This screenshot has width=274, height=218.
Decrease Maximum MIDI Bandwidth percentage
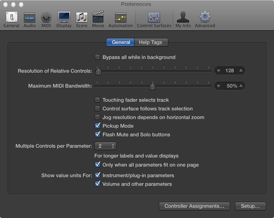point(218,86)
